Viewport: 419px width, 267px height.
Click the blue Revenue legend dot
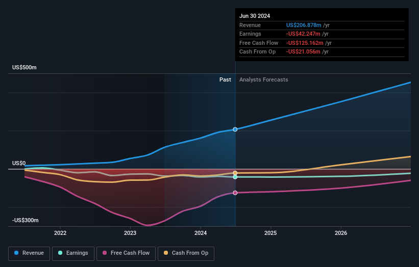[x=16, y=253]
